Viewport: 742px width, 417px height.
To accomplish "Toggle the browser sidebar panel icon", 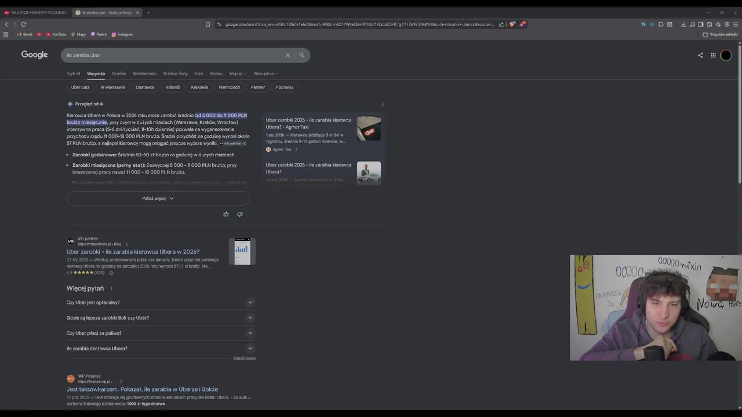I will click(x=701, y=24).
